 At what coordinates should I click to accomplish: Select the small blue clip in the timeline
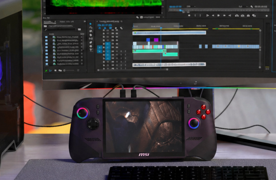[148, 40]
